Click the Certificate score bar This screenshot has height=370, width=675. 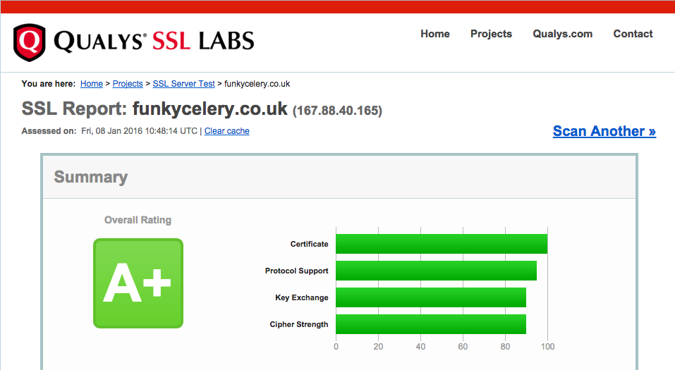point(442,244)
